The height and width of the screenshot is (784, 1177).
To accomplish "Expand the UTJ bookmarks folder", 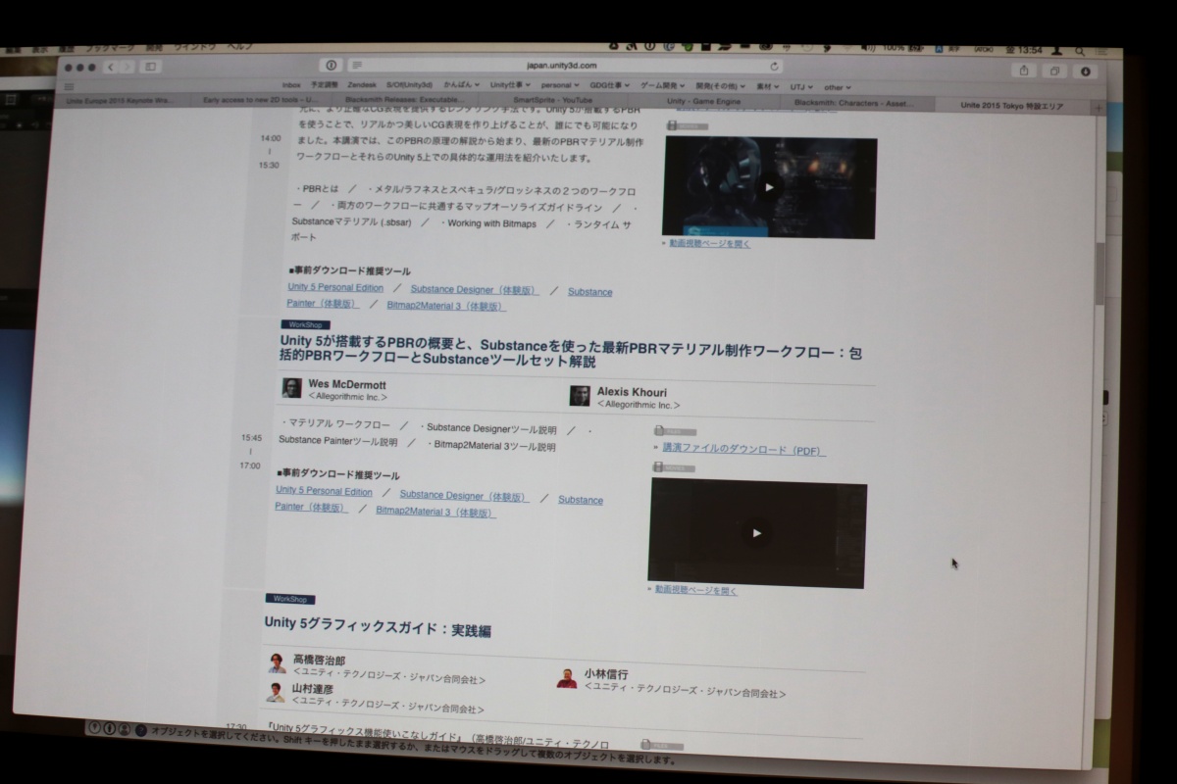I will click(801, 87).
